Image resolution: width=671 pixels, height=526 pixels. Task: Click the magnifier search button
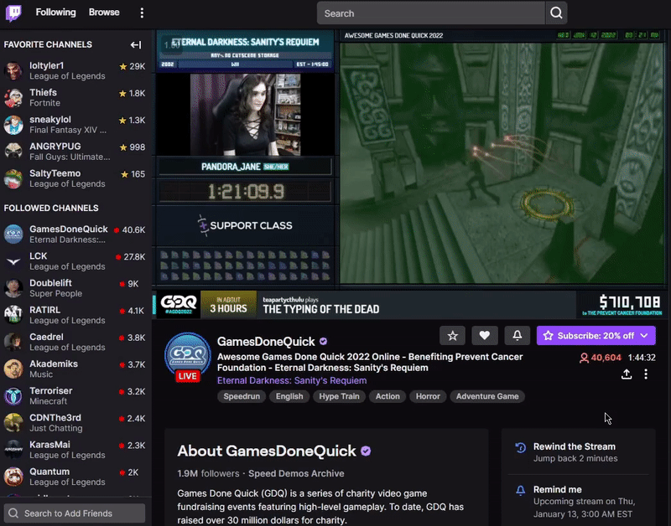[x=556, y=13]
